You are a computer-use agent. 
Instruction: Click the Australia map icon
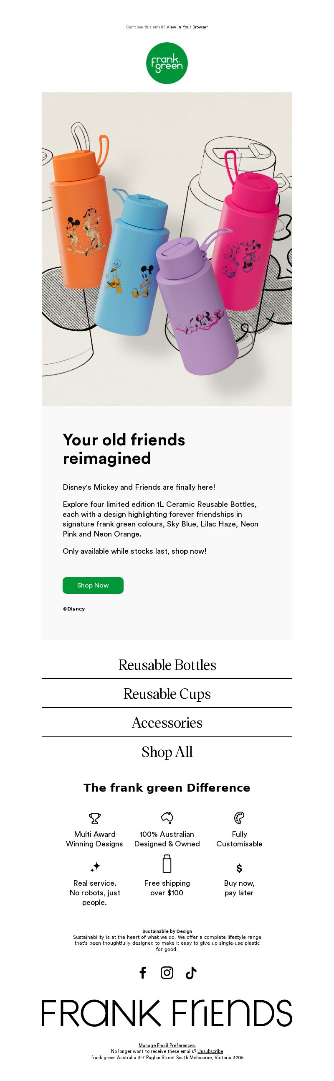(167, 818)
